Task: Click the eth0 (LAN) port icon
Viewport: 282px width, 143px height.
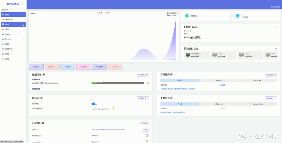Action: coord(188,55)
